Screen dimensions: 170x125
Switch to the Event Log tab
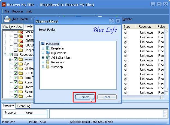(x=24, y=106)
